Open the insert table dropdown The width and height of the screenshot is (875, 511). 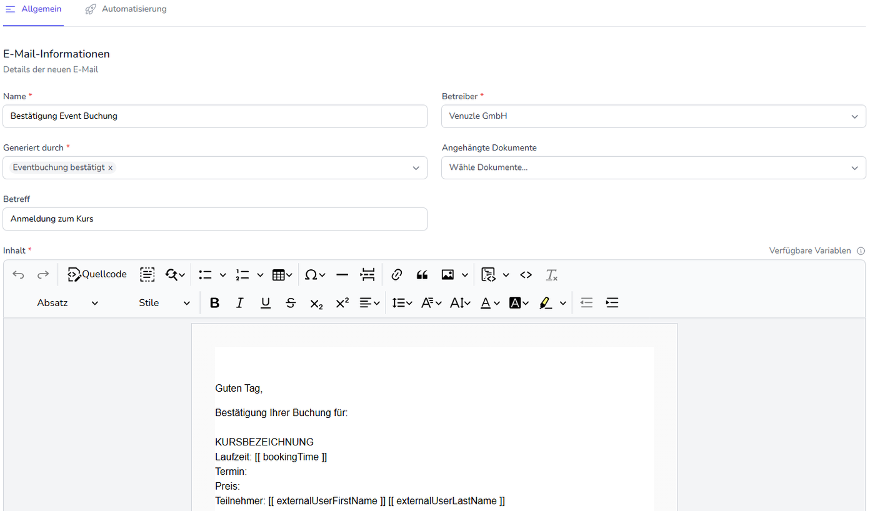click(x=282, y=275)
